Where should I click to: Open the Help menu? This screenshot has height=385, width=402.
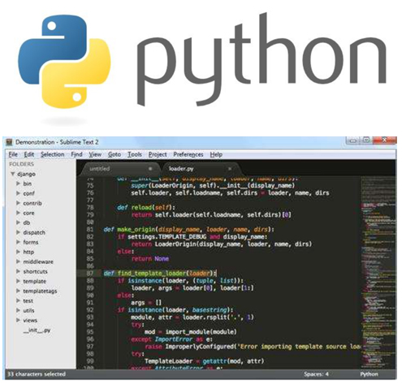tap(216, 154)
